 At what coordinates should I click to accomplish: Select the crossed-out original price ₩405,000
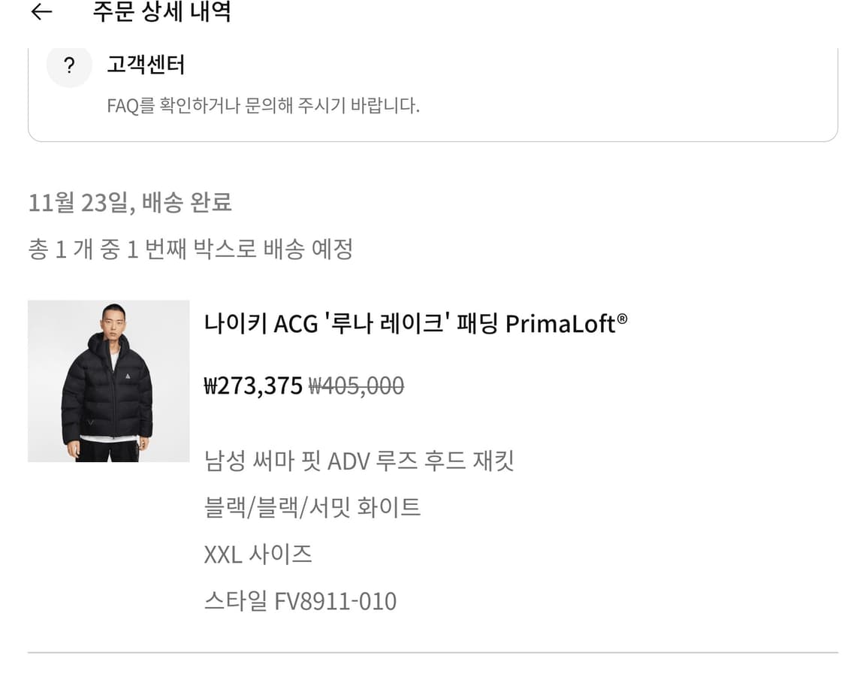(x=355, y=385)
